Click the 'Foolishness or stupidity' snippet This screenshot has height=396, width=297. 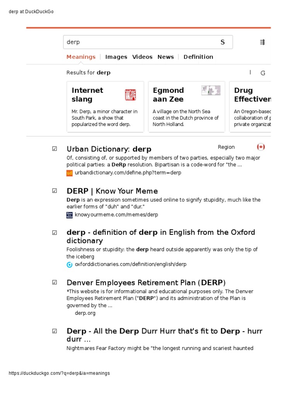pos(162,253)
